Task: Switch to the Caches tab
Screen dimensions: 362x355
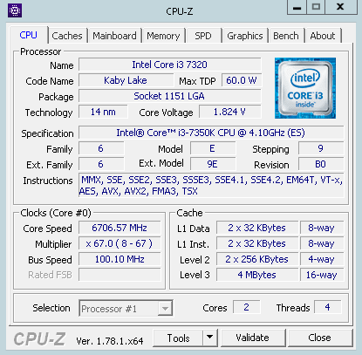Action: click(x=67, y=36)
